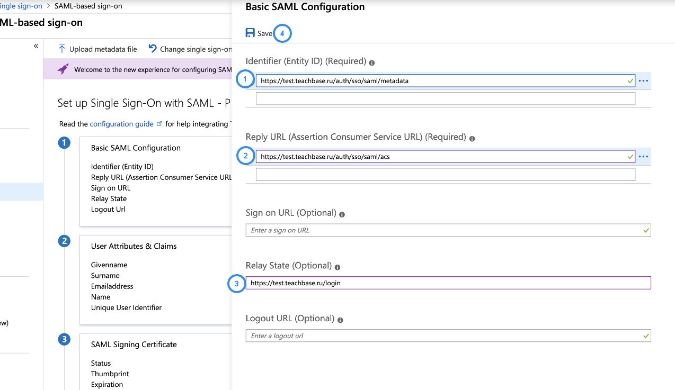Click the info icon beside Identifier (Entity ID)
The height and width of the screenshot is (390, 675).
point(372,62)
